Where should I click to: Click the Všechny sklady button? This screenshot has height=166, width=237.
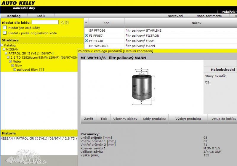click(x=125, y=119)
